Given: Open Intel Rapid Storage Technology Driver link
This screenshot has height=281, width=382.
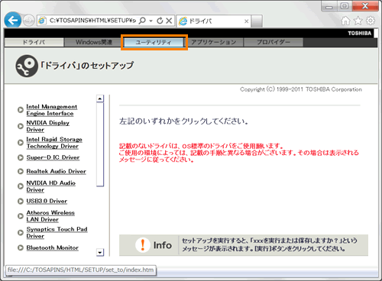Looking at the screenshot, I should tap(54, 143).
